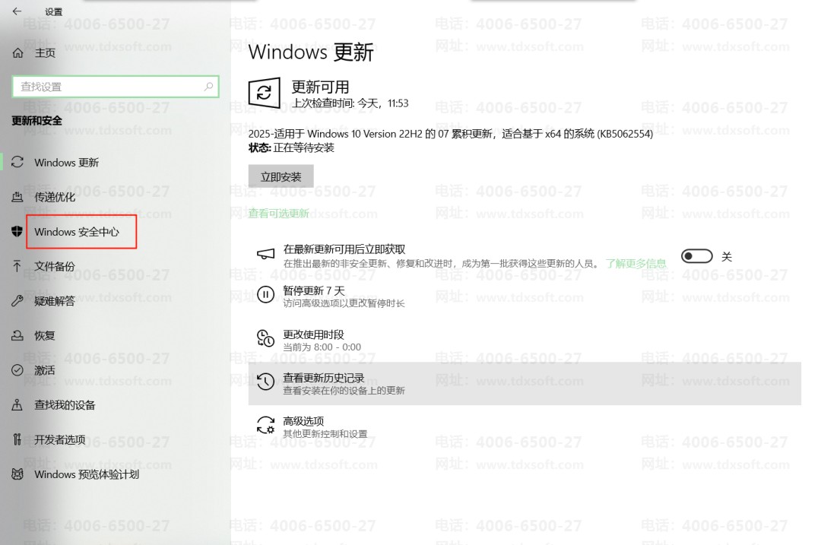The width and height of the screenshot is (821, 545).
Task: Click the 立即安装 button
Action: 281,176
